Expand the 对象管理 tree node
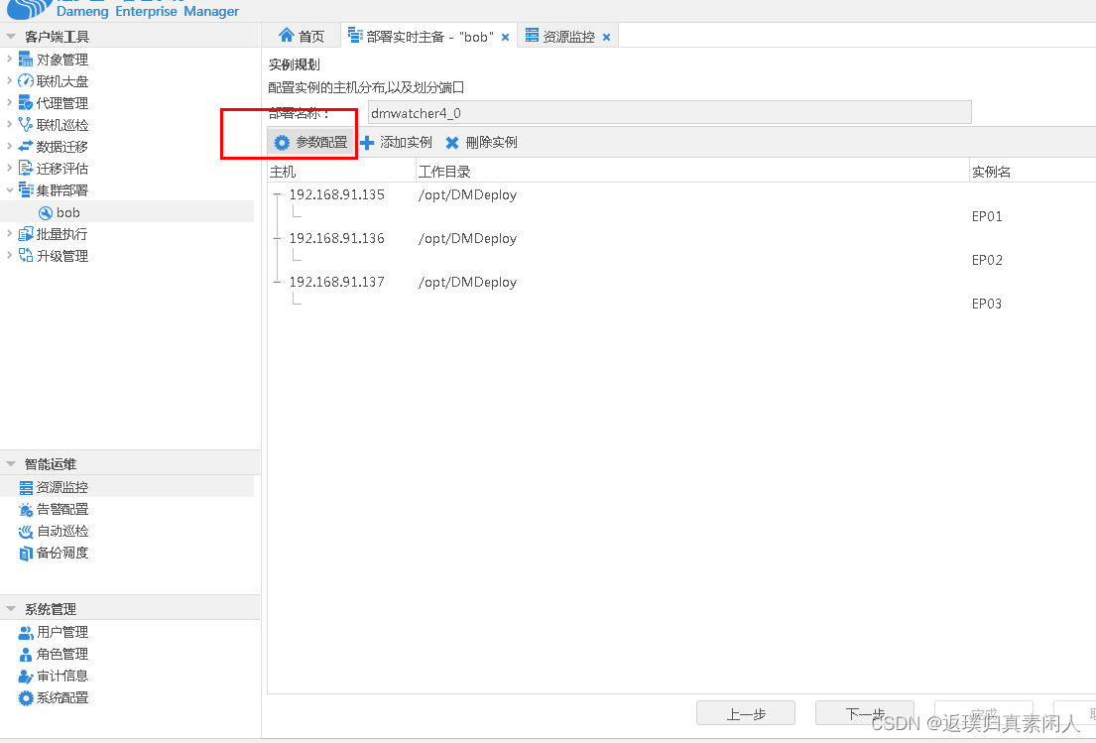The height and width of the screenshot is (743, 1096). (9, 59)
